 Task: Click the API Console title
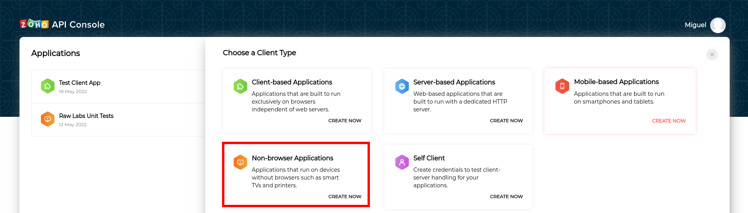[78, 25]
